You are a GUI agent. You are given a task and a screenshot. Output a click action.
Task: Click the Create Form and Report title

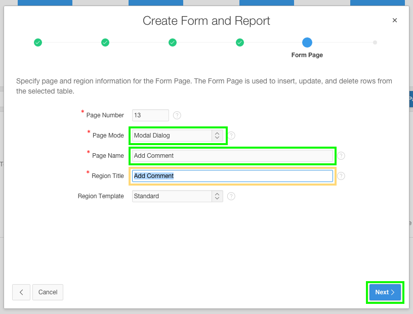pos(206,21)
